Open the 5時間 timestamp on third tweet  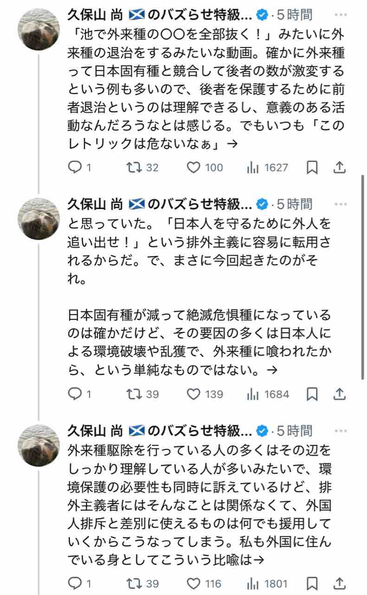coord(295,431)
